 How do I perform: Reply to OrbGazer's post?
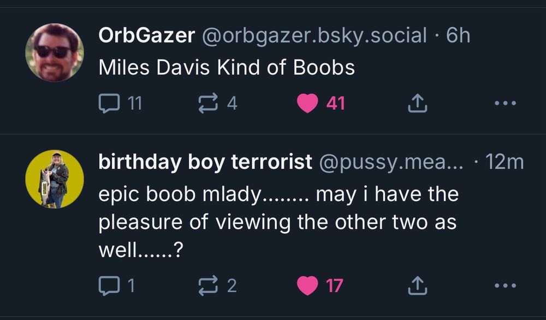(x=110, y=102)
